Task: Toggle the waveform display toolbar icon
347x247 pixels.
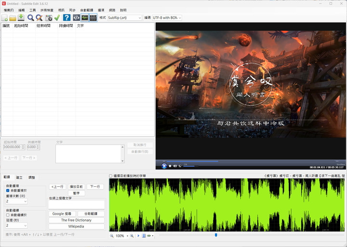Action: click(x=85, y=18)
